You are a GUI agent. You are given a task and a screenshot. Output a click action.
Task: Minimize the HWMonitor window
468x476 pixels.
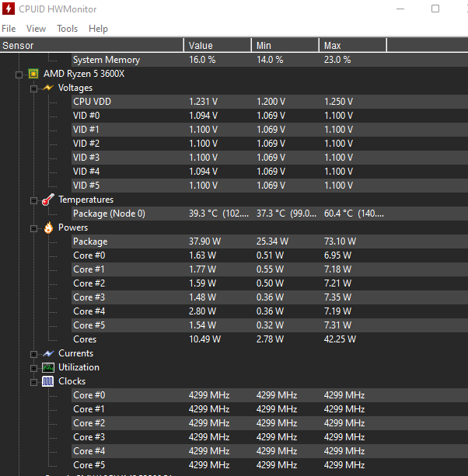pos(400,9)
